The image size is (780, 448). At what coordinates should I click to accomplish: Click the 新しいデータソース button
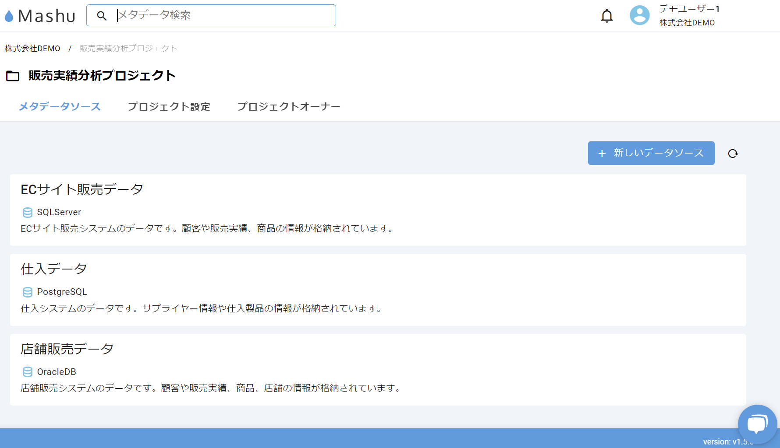tap(651, 153)
